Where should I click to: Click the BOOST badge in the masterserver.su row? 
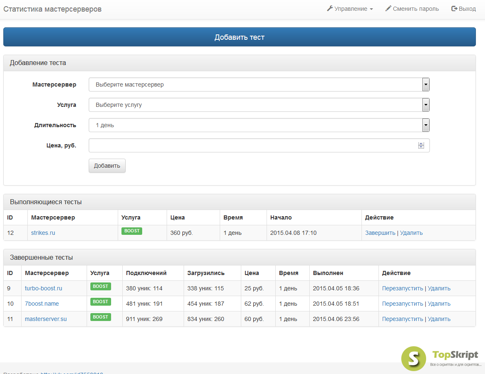pyautogui.click(x=101, y=317)
